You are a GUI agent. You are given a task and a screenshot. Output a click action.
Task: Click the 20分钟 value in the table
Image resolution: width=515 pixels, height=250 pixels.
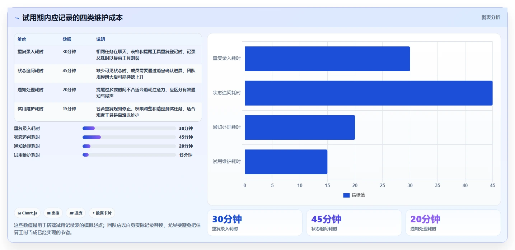click(69, 90)
